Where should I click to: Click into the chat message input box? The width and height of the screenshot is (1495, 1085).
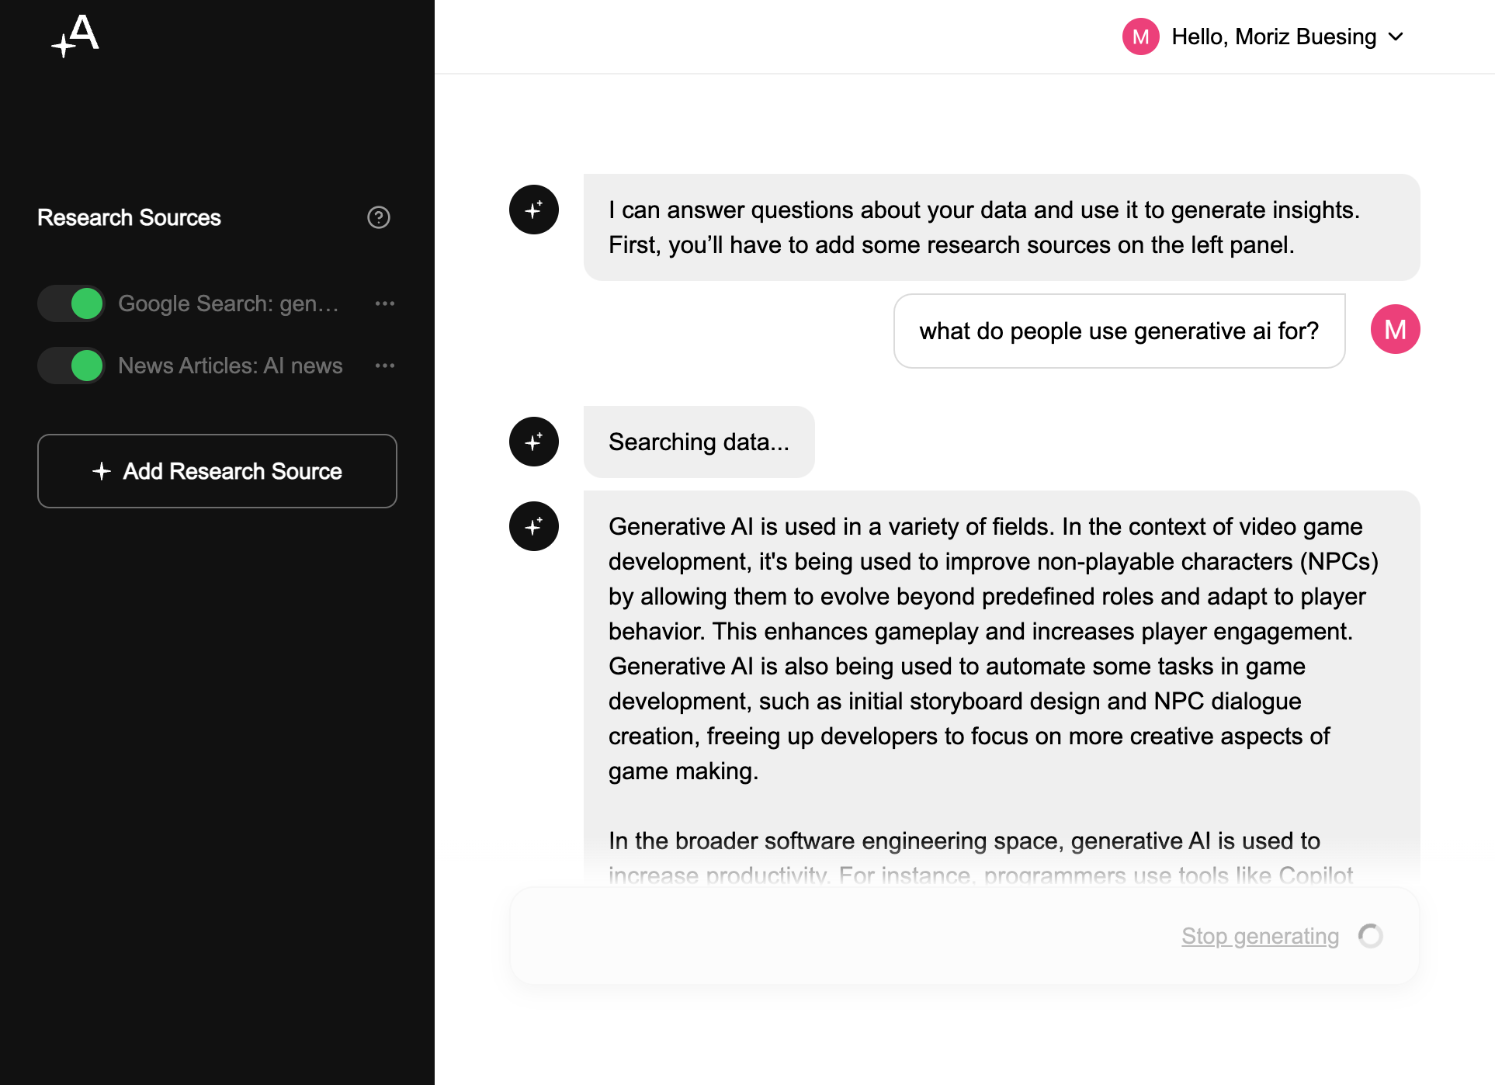(x=838, y=936)
